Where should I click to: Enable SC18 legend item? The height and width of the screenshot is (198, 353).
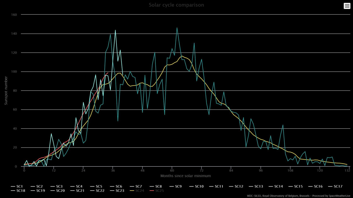18,191
